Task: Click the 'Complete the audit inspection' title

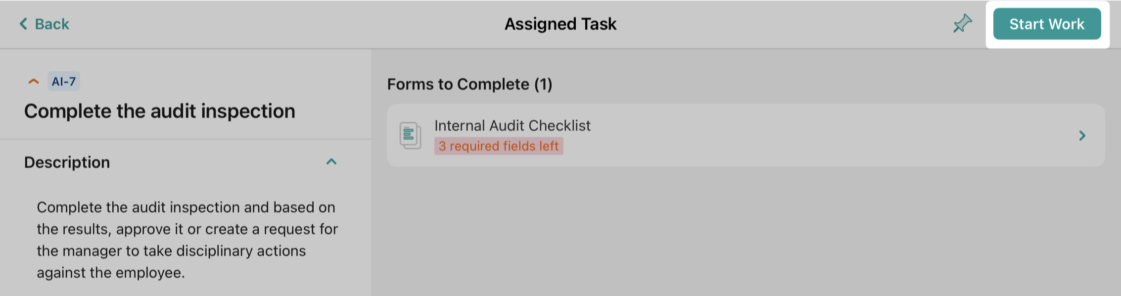Action: 160,111
